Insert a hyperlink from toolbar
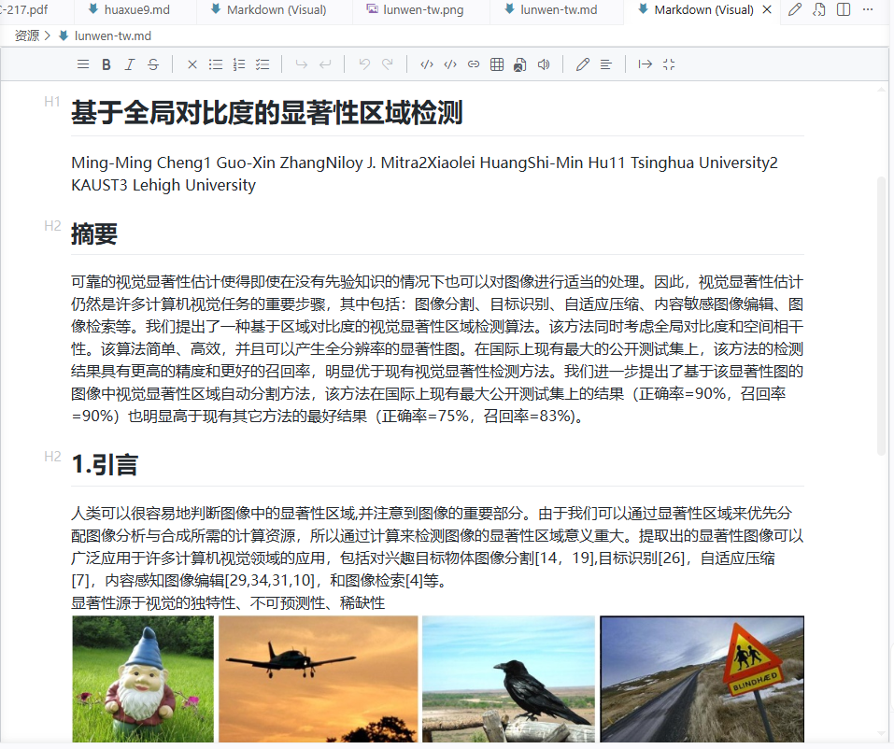Image resolution: width=894 pixels, height=749 pixels. click(474, 64)
